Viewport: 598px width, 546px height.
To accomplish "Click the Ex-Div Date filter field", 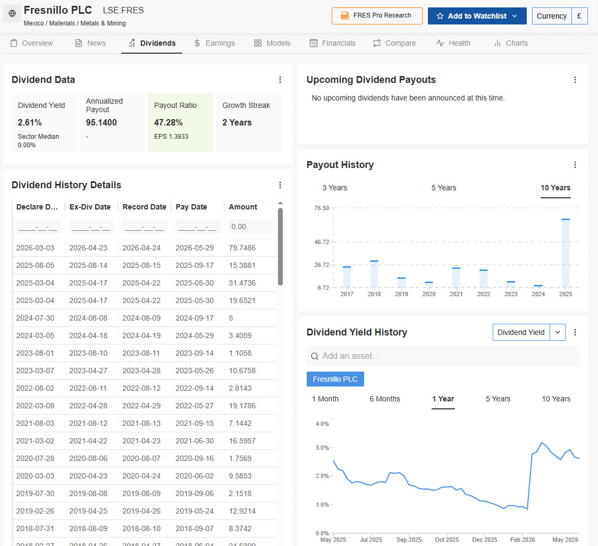I will click(91, 226).
